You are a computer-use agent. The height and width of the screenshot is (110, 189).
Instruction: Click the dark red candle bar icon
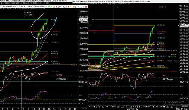[x=56, y=7]
